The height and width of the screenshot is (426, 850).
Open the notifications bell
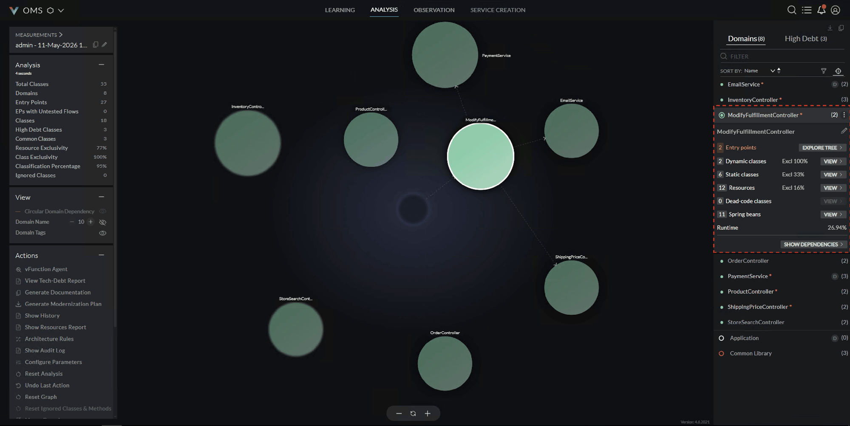pos(822,10)
